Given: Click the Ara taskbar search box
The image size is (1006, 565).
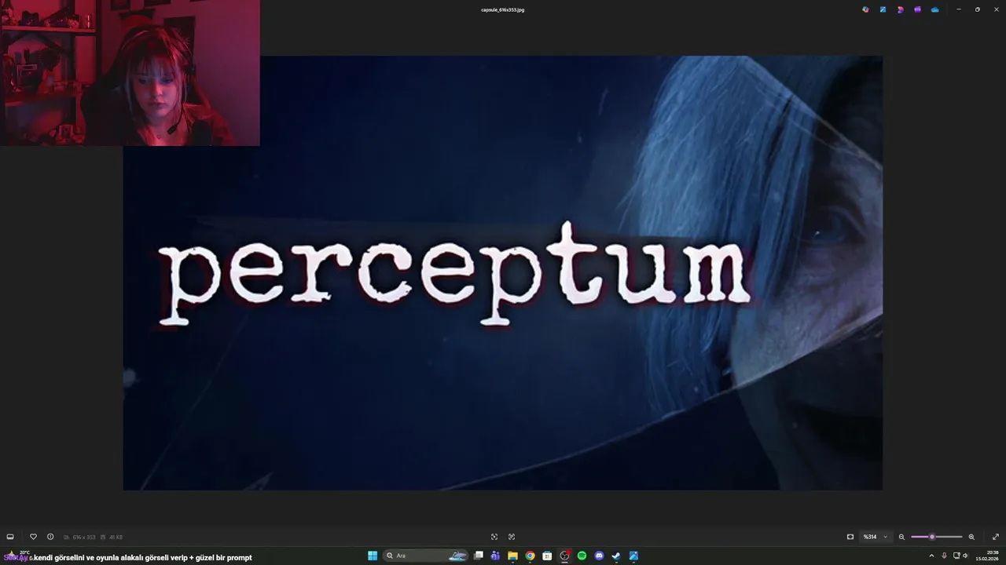Looking at the screenshot, I should [425, 556].
